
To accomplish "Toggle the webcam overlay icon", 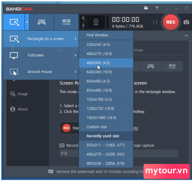I will point(96,22).
